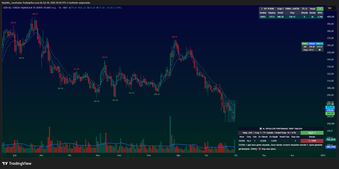339x169 pixels.
Task: Click the 400.25 peak price marker
Action: tap(35, 14)
